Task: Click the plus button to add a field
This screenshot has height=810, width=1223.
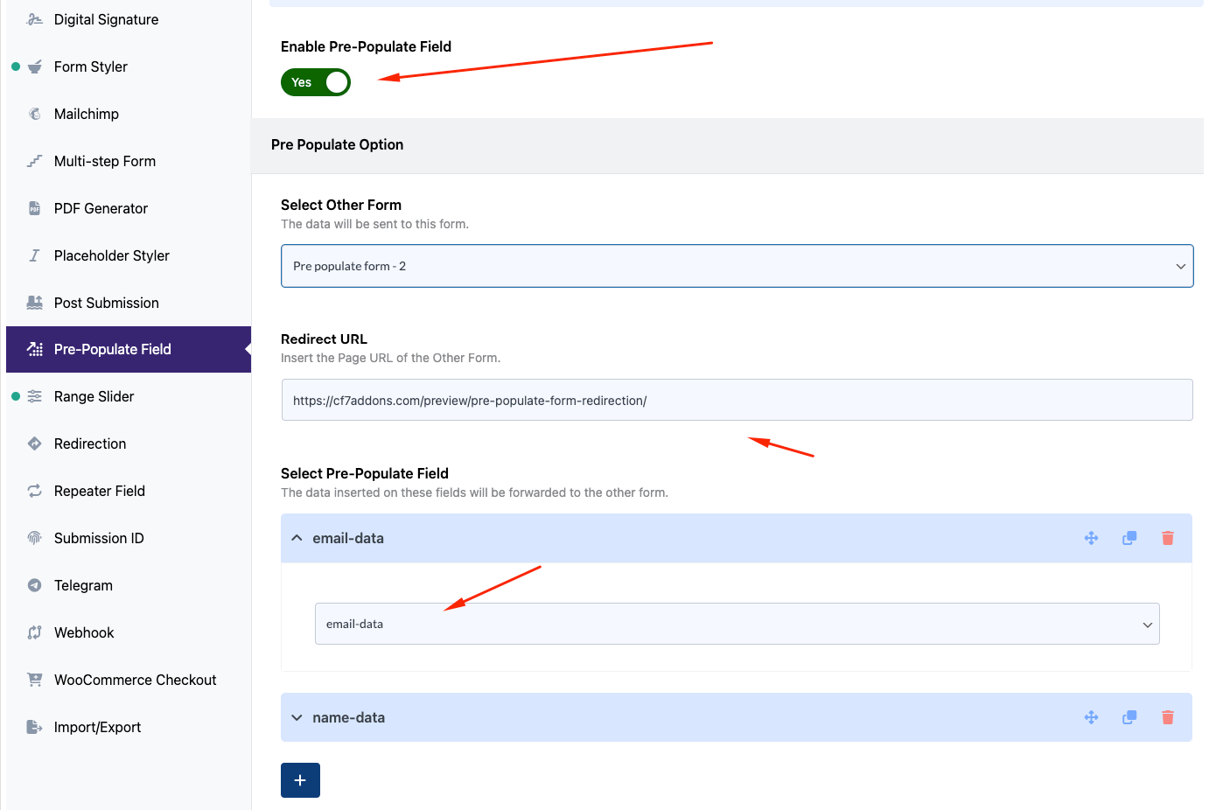Action: pyautogui.click(x=300, y=779)
